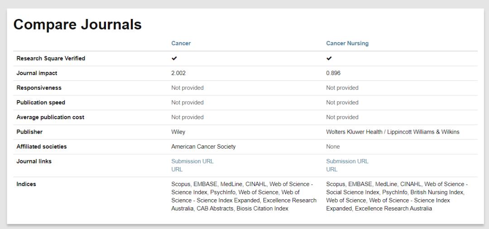Follow the URL link under Cancer's Submission URL

coord(177,169)
